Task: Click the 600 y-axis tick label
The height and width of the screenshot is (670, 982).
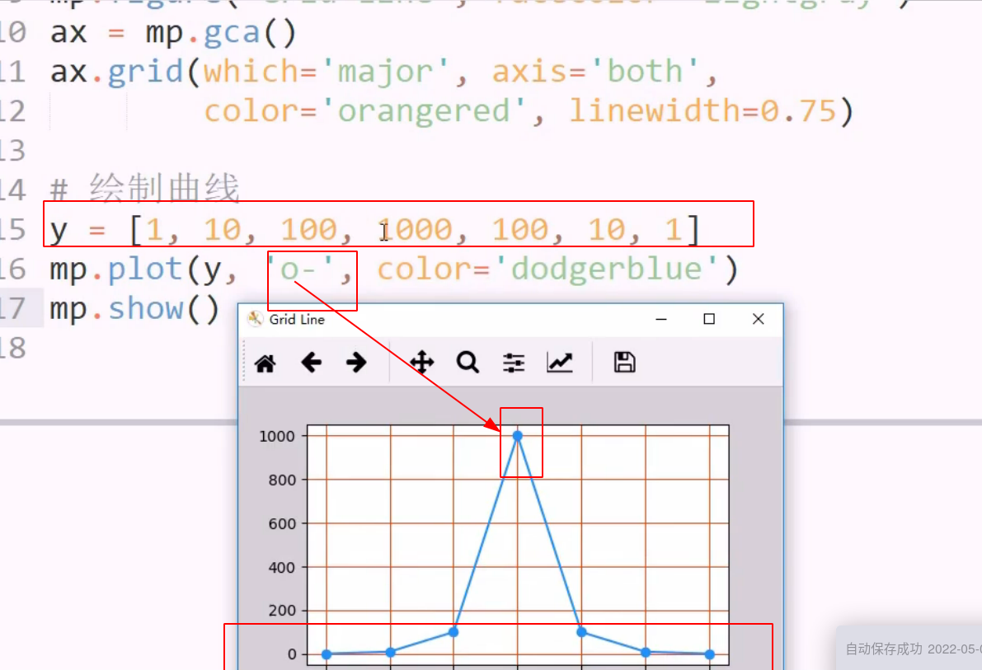Action: (282, 523)
